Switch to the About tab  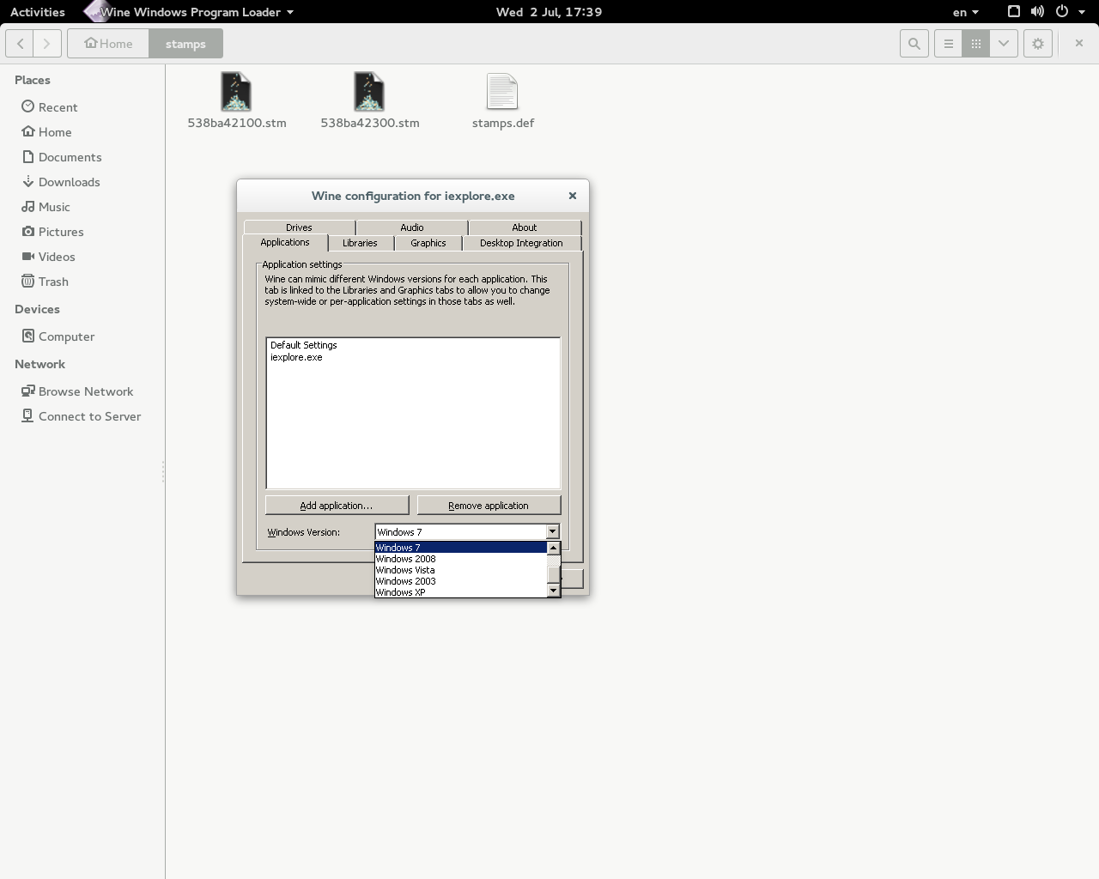point(525,227)
